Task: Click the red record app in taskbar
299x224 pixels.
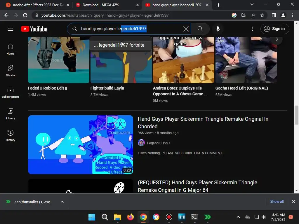Action: click(169, 217)
